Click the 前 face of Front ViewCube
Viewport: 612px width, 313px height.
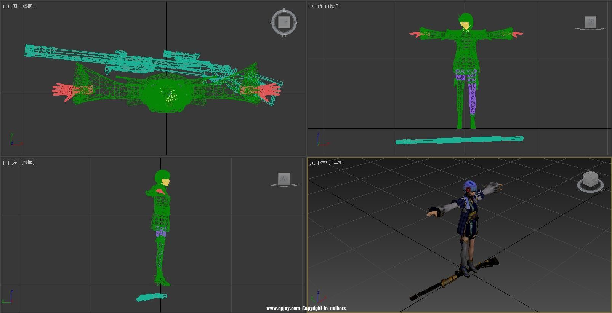tap(590, 22)
